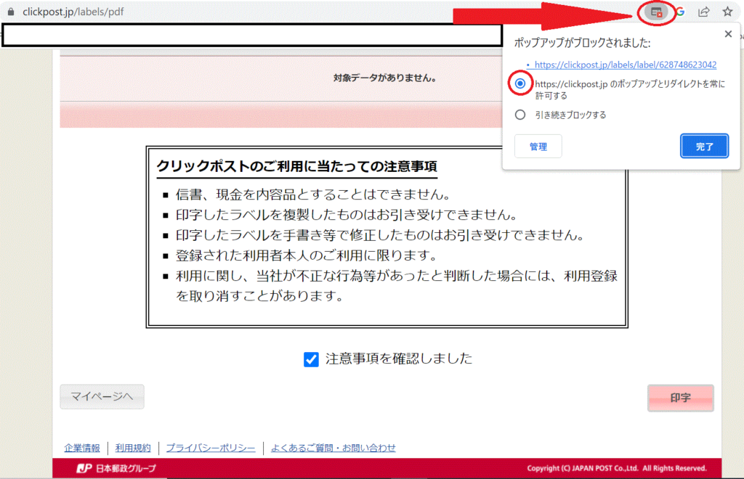Click the clickpost.jp/labels/pdf address bar URL

73,12
